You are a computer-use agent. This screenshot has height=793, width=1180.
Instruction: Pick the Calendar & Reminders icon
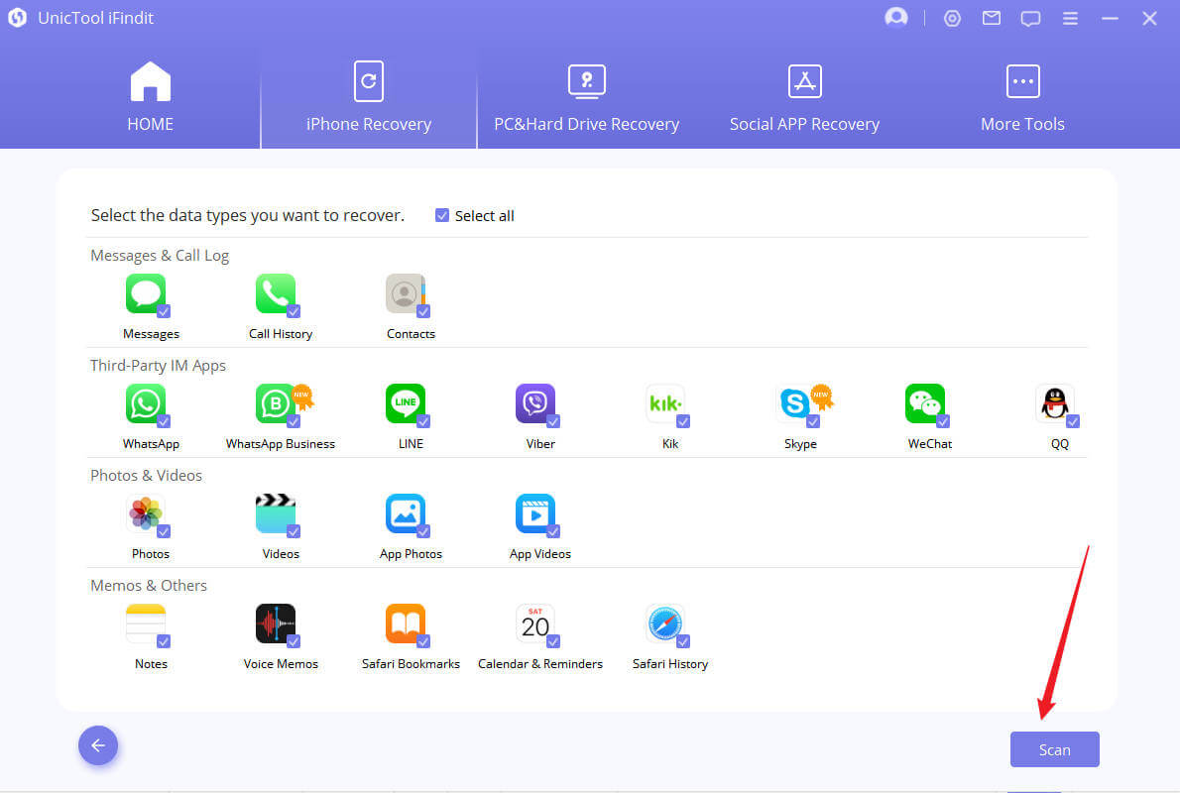point(534,623)
